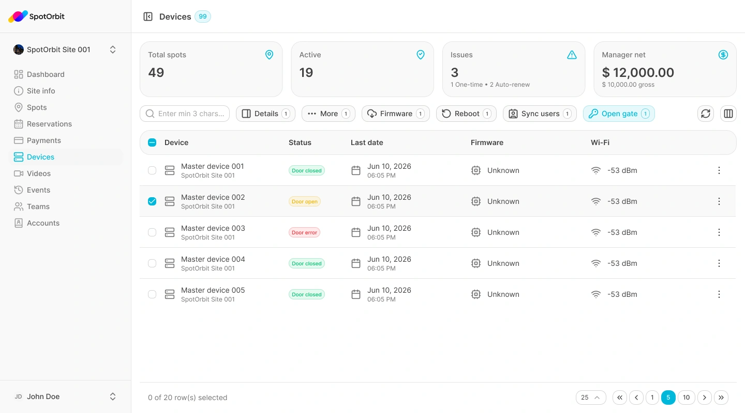Jump to the last page of devices
The image size is (745, 413).
click(721, 398)
